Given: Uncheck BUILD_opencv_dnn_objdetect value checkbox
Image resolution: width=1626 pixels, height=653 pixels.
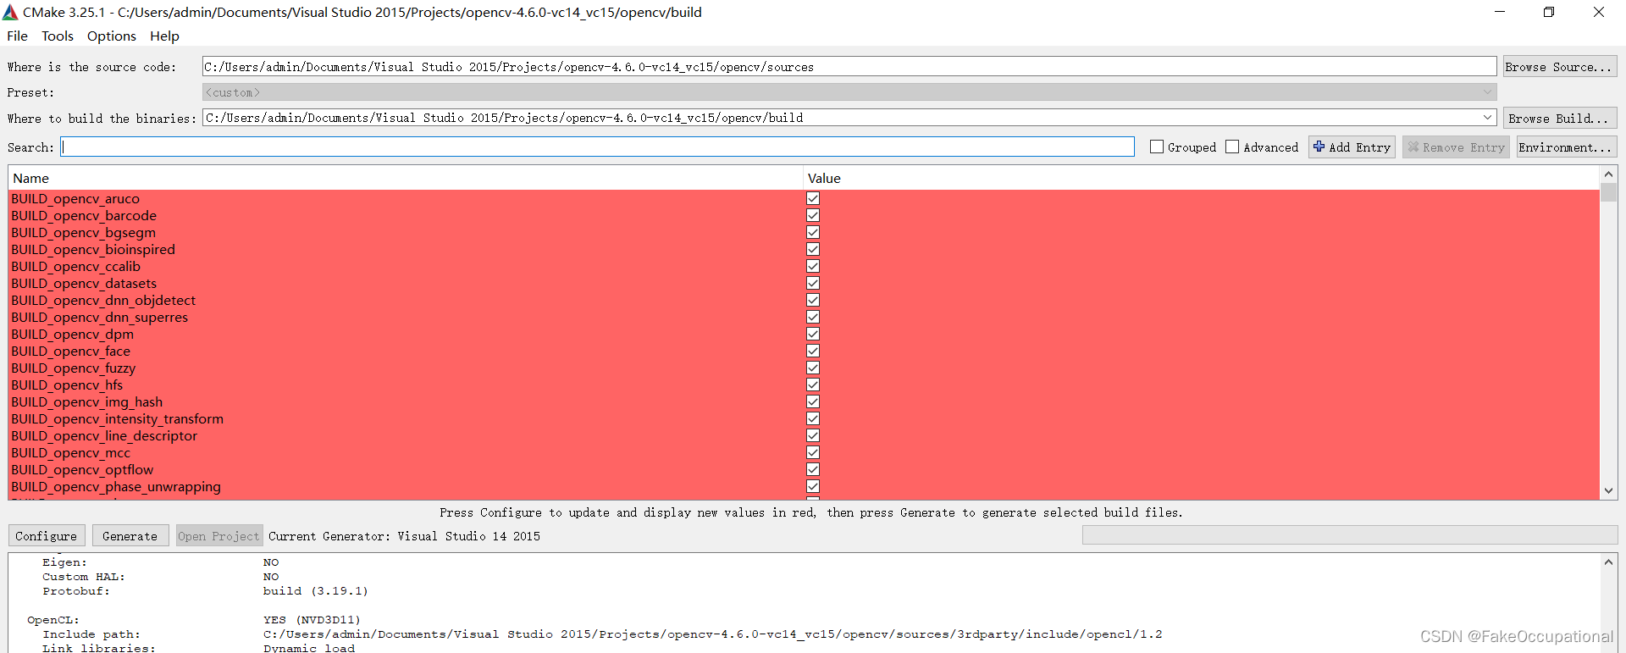Looking at the screenshot, I should tap(813, 300).
